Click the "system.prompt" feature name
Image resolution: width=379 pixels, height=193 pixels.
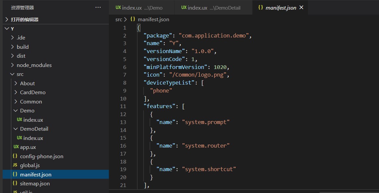click(x=205, y=122)
